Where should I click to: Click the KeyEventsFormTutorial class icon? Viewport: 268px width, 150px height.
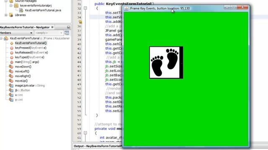point(6,38)
